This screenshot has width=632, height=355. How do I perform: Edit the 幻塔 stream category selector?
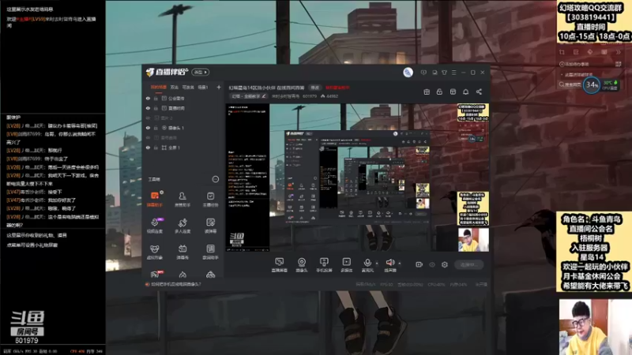point(249,96)
